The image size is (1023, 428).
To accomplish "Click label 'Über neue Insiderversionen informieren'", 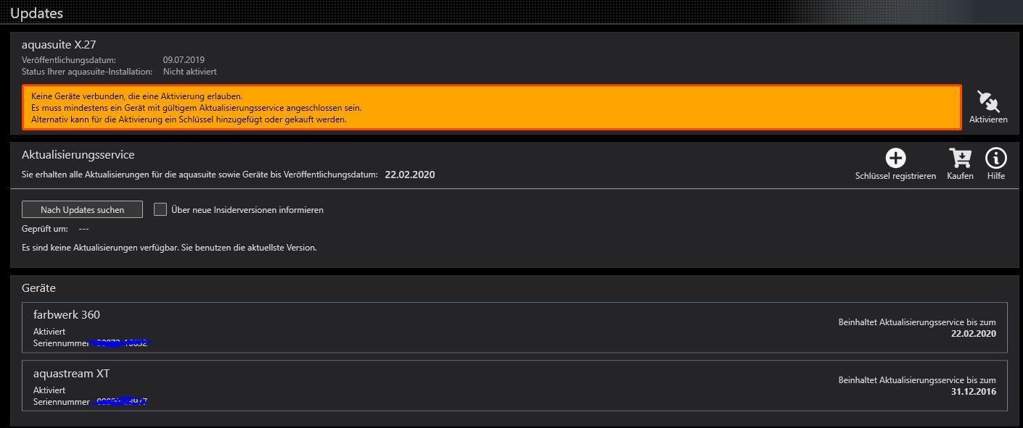I will click(247, 210).
